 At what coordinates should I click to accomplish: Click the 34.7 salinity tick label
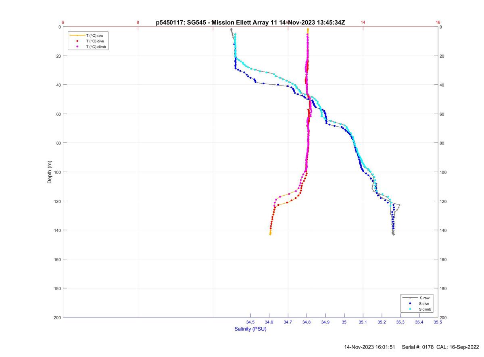coord(288,322)
